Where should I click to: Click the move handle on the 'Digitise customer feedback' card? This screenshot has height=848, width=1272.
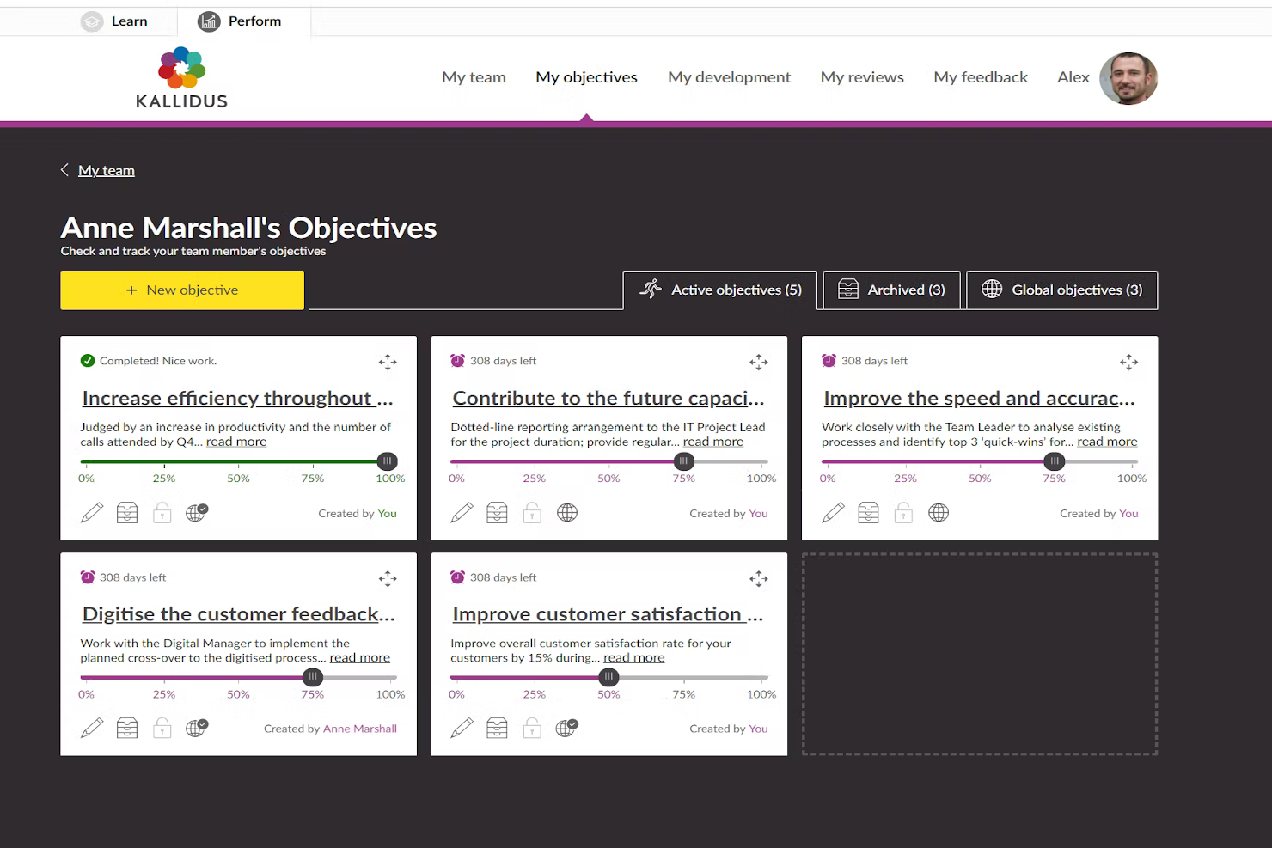[x=388, y=578]
